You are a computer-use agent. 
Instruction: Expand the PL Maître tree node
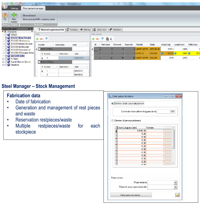coord(3,59)
